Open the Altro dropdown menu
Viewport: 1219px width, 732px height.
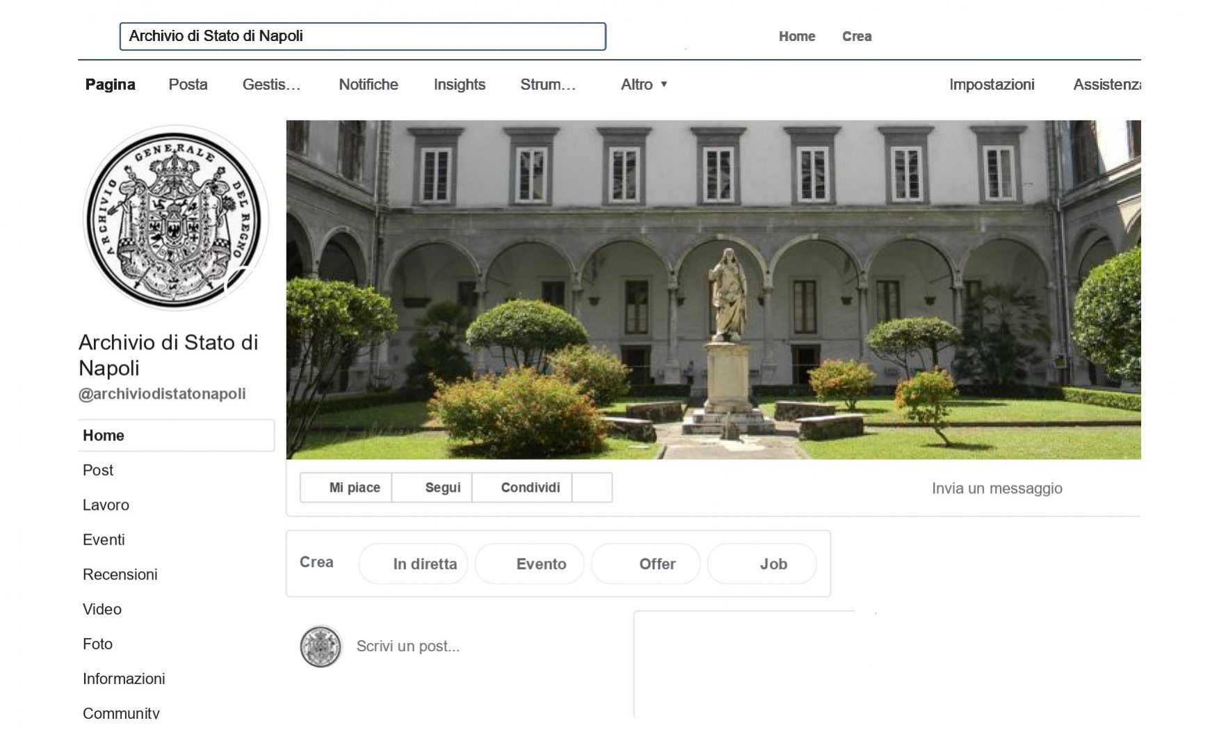click(x=643, y=84)
